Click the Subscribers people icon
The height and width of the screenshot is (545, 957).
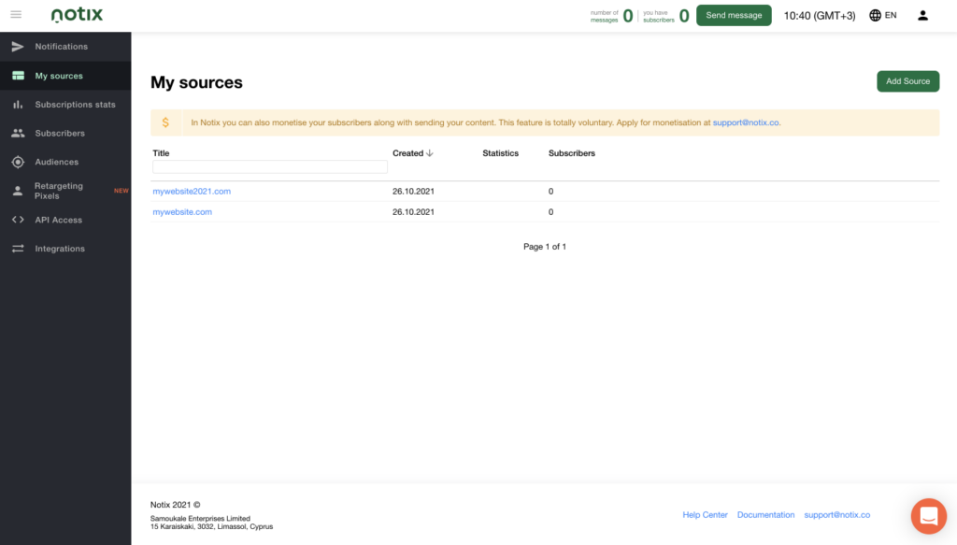coord(18,134)
